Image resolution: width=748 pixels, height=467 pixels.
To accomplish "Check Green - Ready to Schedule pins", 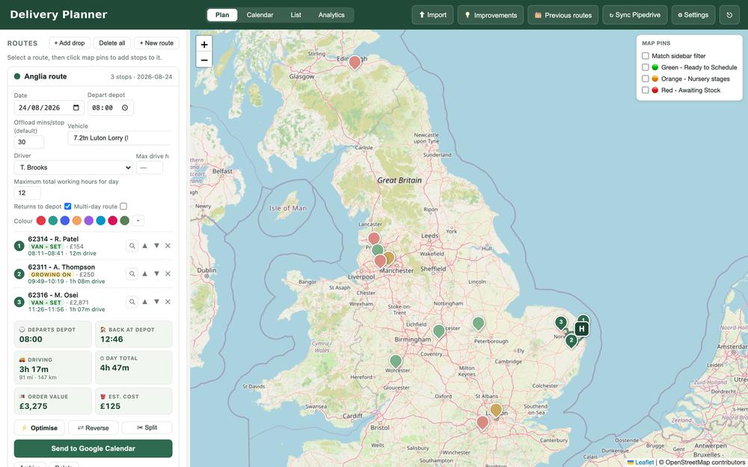I will pyautogui.click(x=646, y=67).
